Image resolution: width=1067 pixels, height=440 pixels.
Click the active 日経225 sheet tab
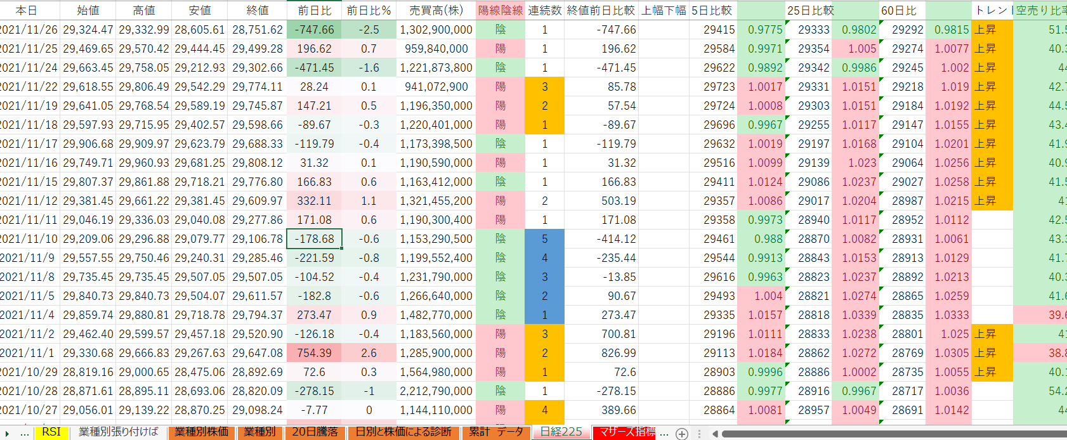(x=561, y=432)
